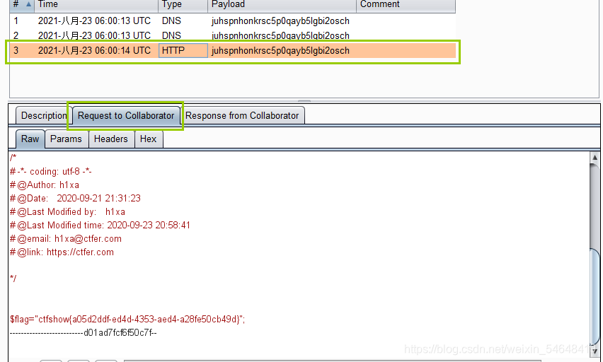Click the vertical scrollbar thumb
Viewport: 603px width, 362px height.
[x=595, y=296]
